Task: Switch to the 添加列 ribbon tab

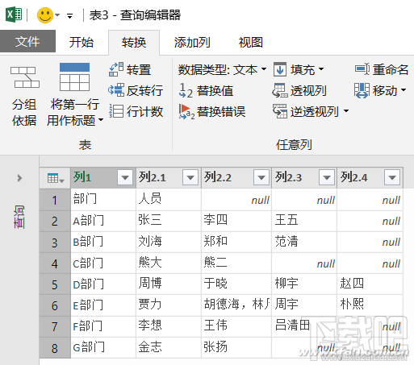Action: click(192, 42)
